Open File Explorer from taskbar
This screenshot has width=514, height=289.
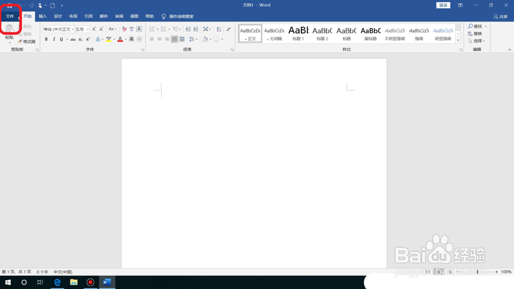coord(74,282)
